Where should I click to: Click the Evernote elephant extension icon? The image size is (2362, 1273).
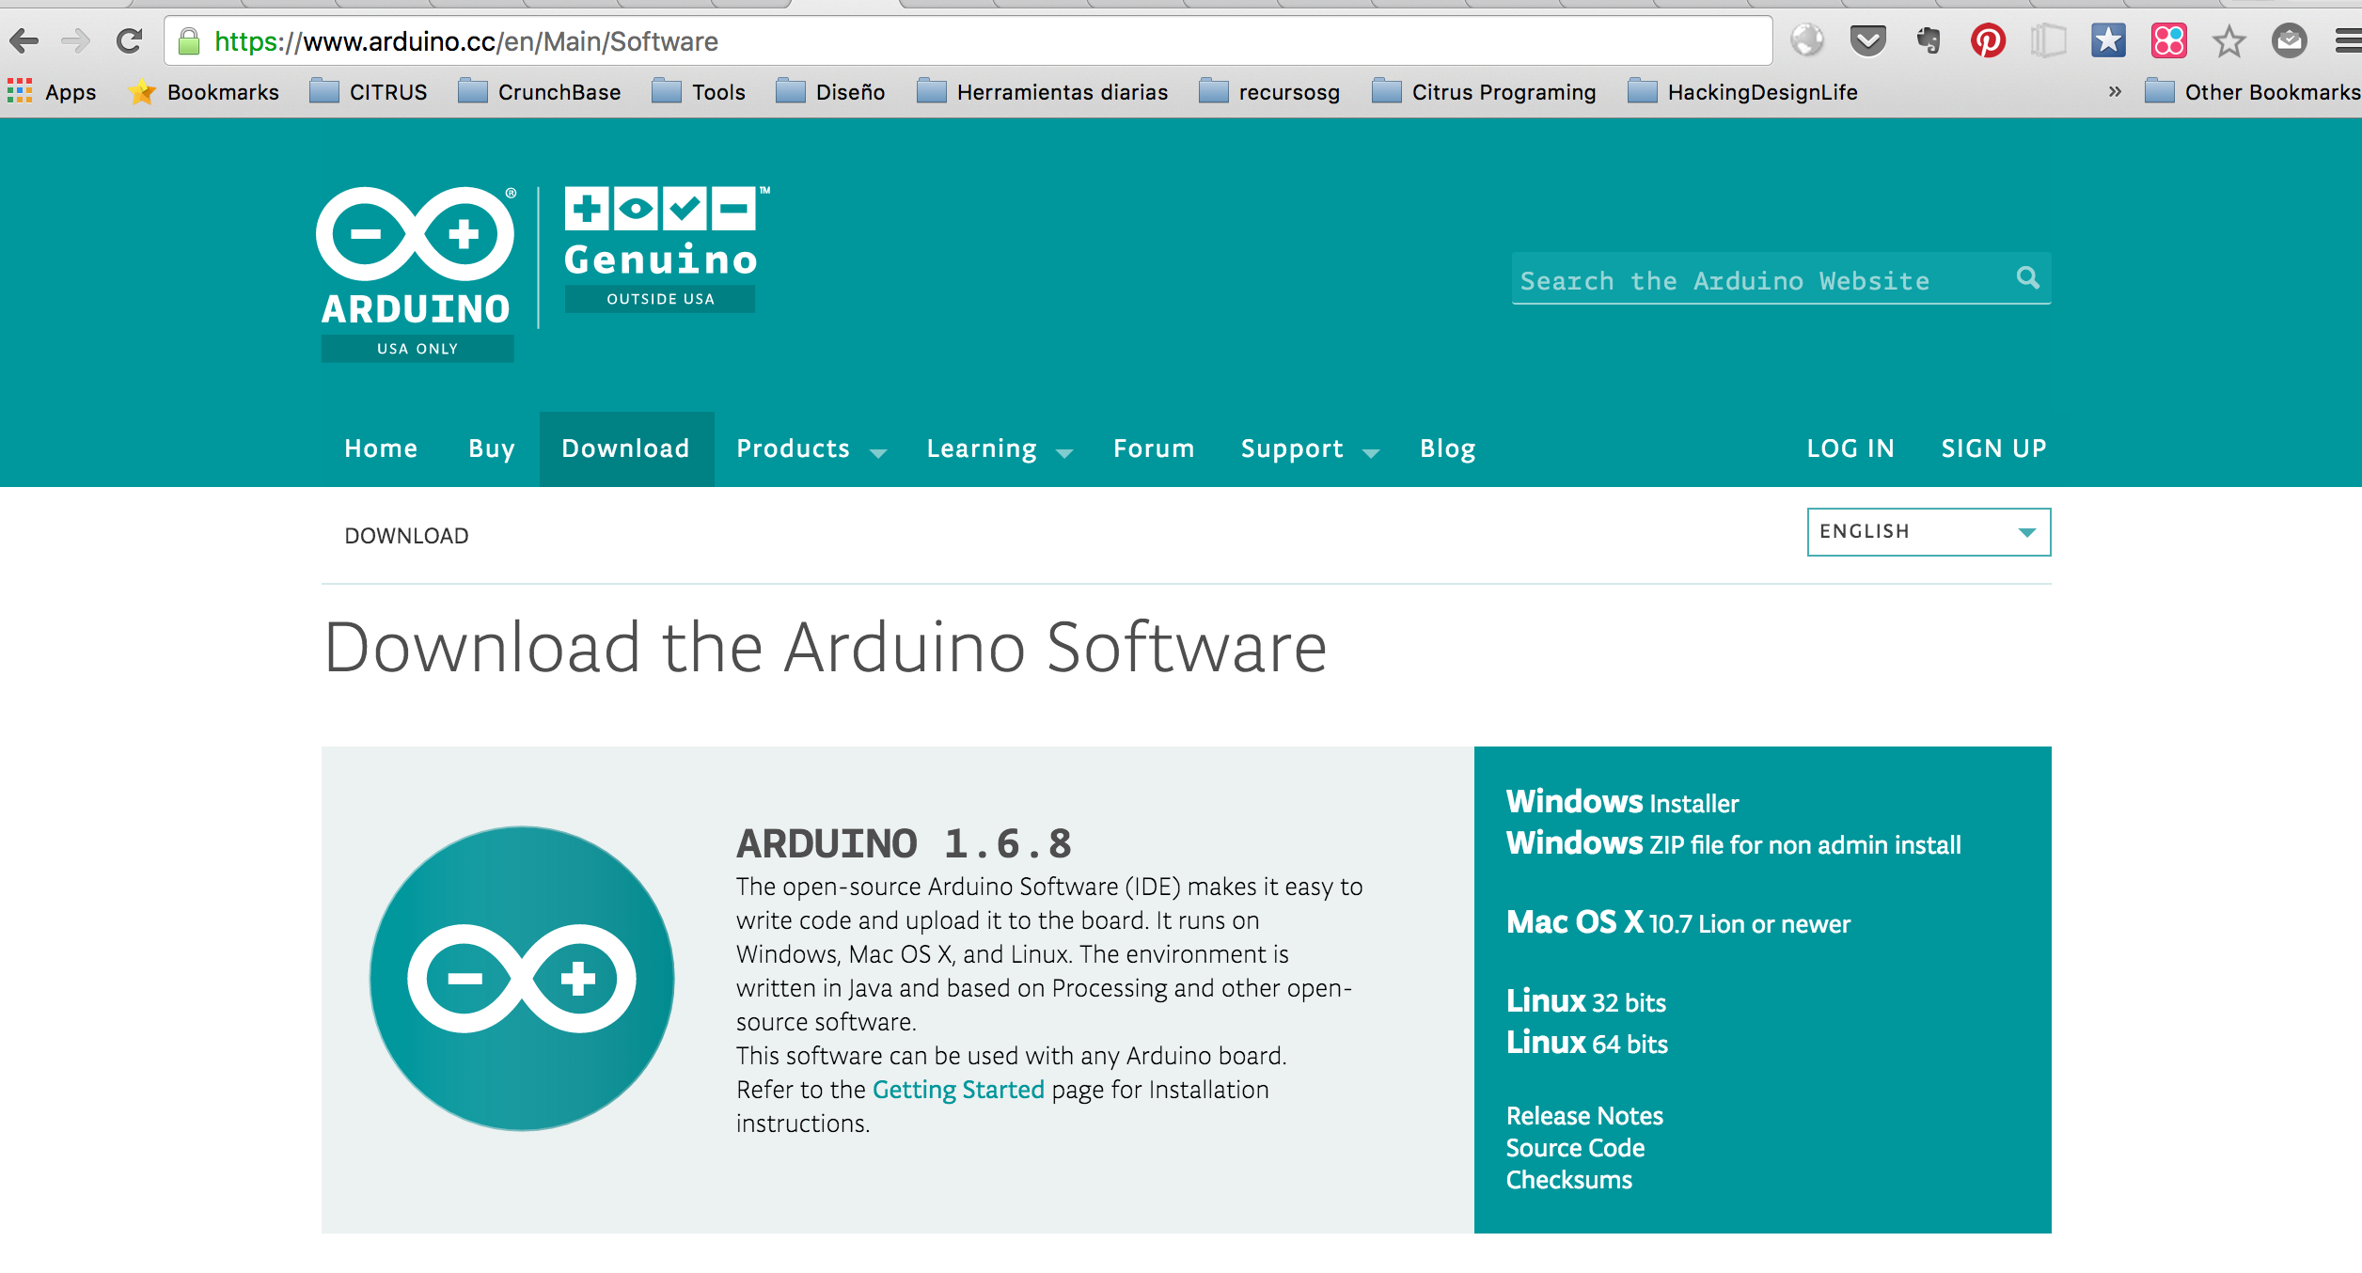click(1928, 41)
